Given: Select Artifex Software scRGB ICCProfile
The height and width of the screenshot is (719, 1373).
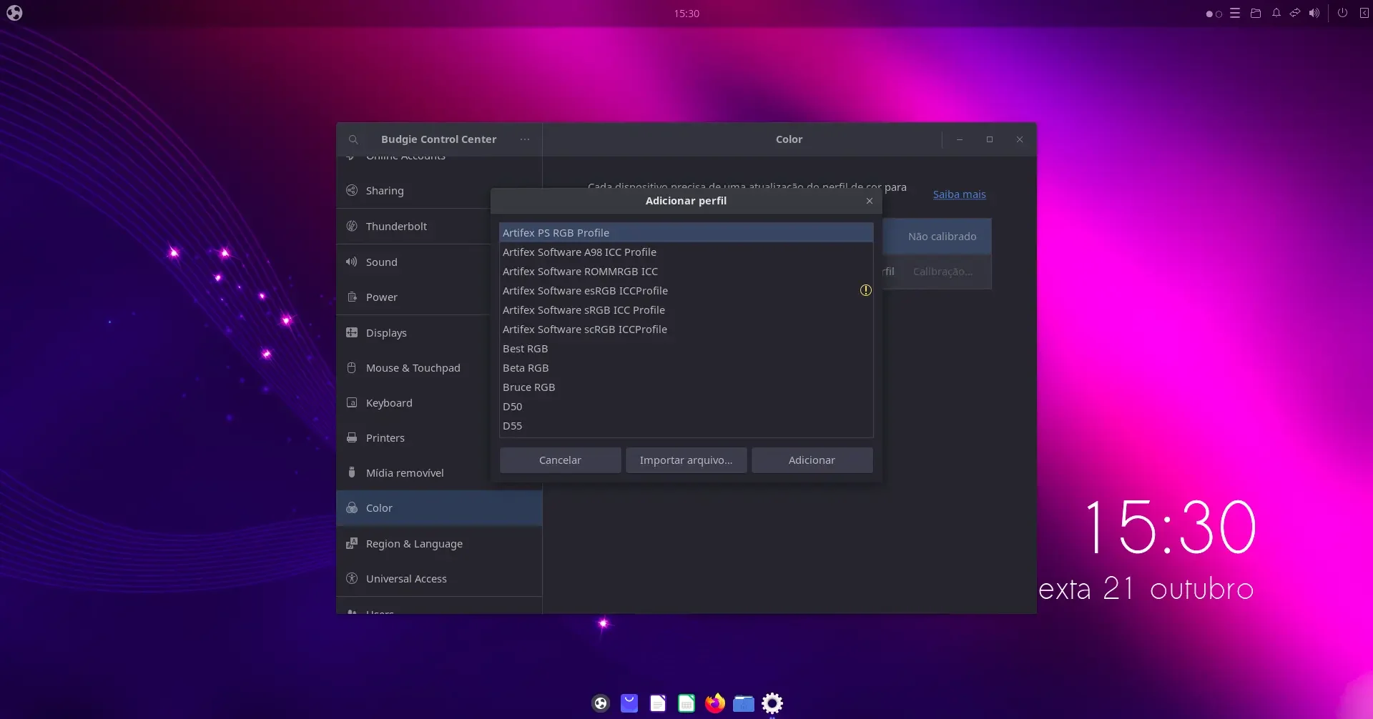Looking at the screenshot, I should [x=686, y=329].
